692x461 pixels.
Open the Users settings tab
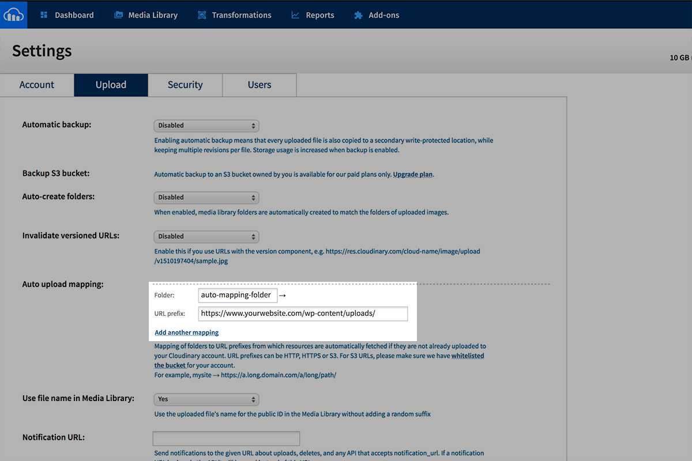tap(259, 85)
